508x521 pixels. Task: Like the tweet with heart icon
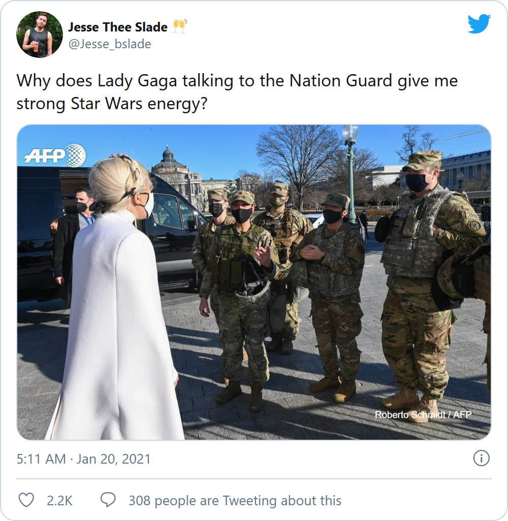coord(26,500)
